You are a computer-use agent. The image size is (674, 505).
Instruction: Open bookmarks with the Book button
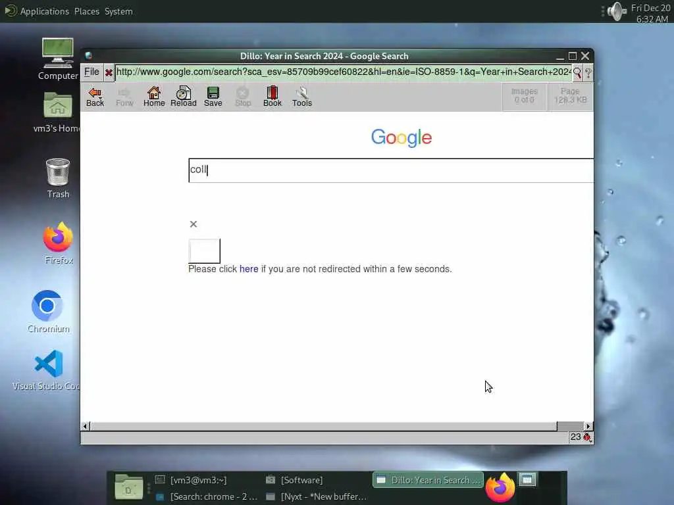[272, 97]
